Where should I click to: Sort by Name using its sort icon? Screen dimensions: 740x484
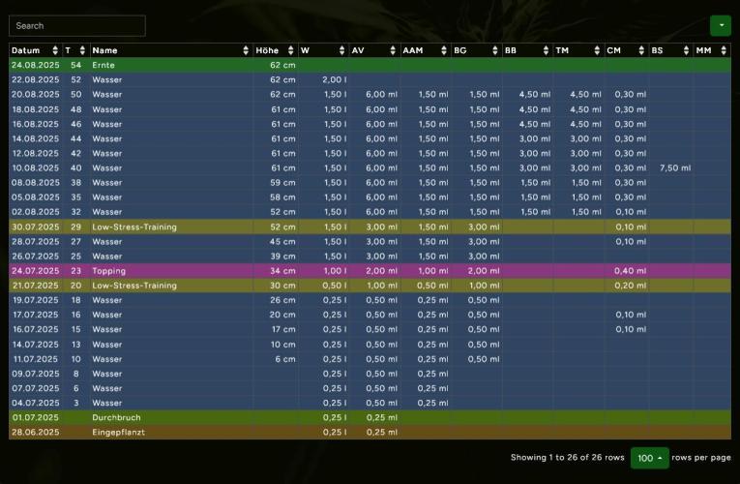tap(247, 50)
